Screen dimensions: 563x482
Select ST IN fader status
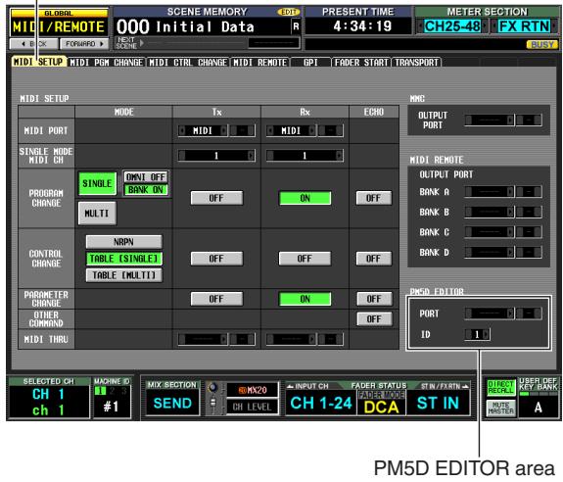[x=438, y=403]
